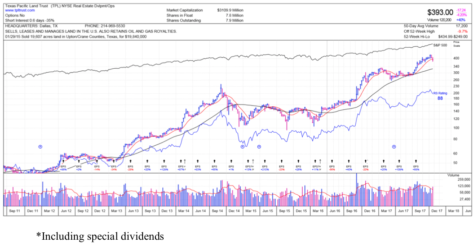Select the EPS +83% quarterly label

(x=198, y=168)
